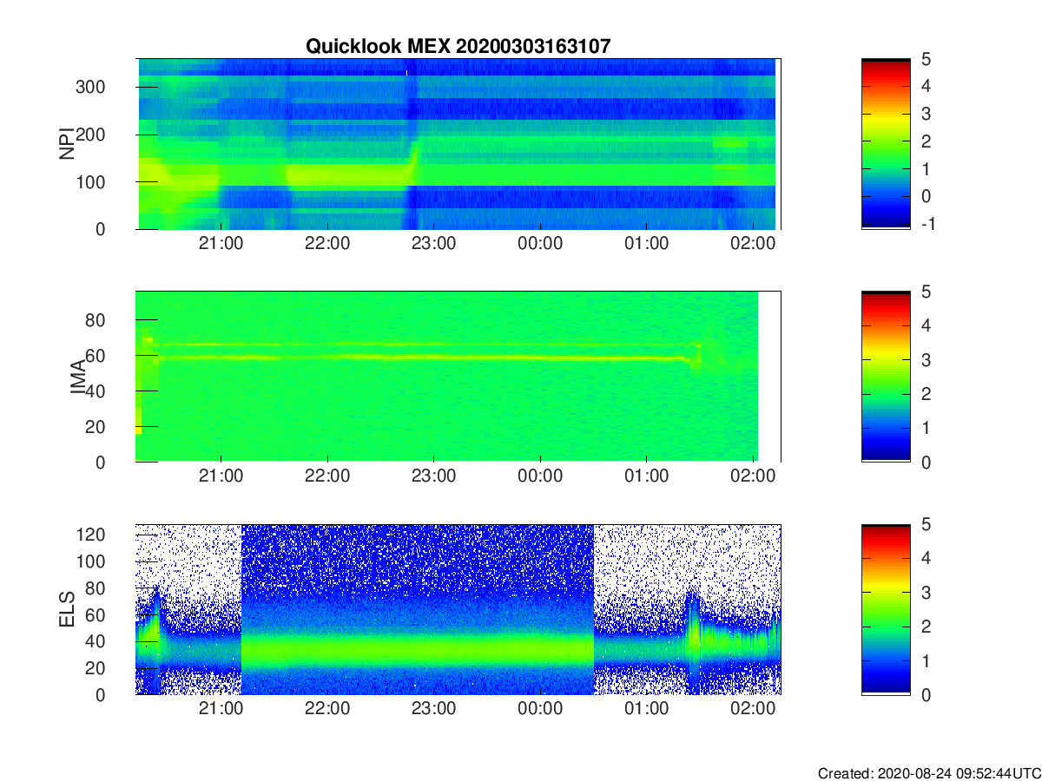This screenshot has height=781, width=1042.
Task: Click the 5 label on NPI colorbar
Action: pos(927,59)
